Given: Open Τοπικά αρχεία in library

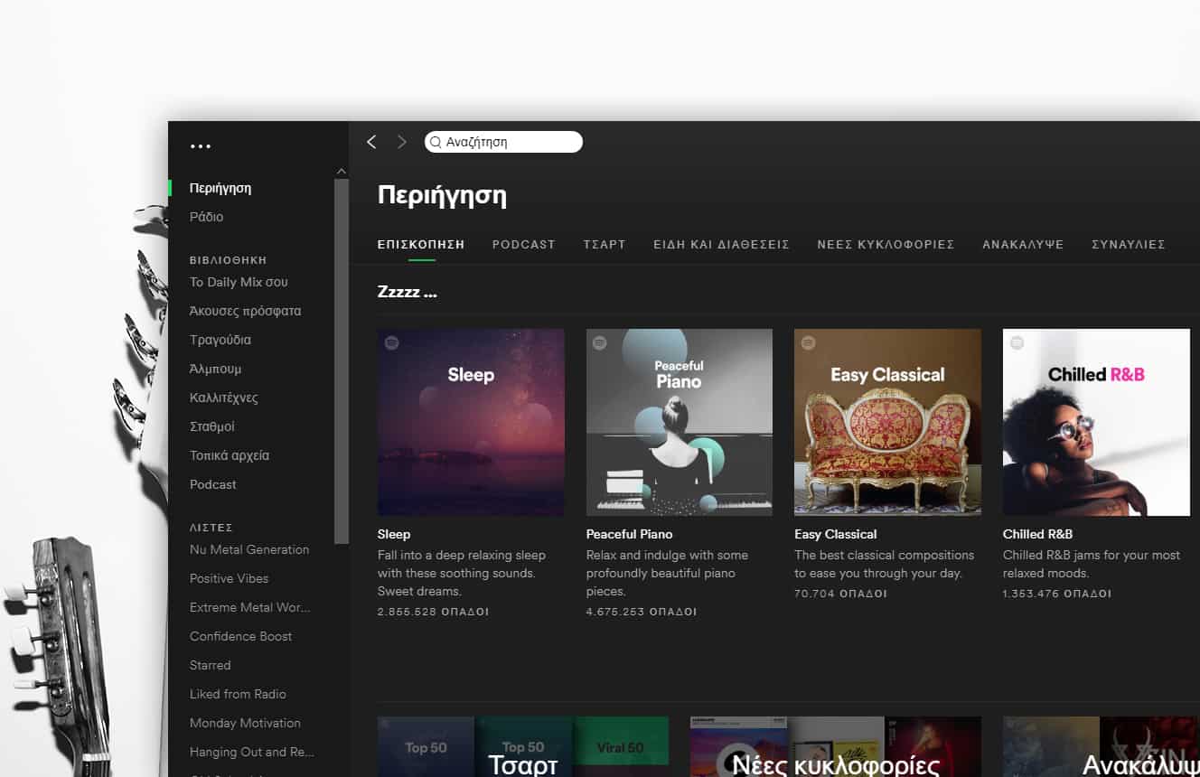Looking at the screenshot, I should pyautogui.click(x=230, y=455).
